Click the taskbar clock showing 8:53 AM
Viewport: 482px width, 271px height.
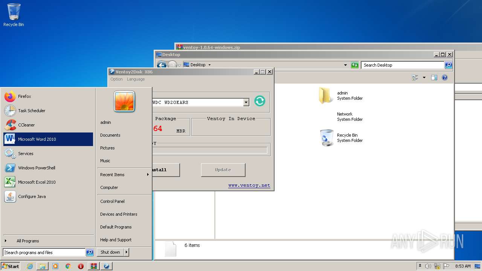(463, 266)
